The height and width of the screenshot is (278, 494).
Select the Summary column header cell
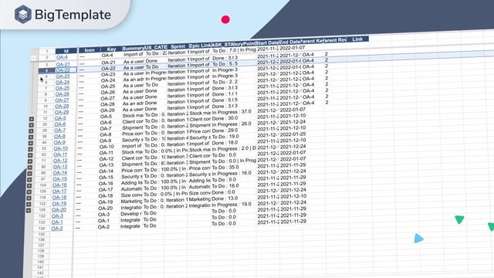(x=133, y=49)
